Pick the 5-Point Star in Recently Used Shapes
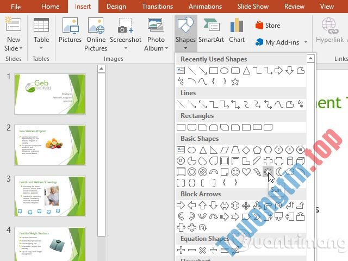 tap(235, 82)
